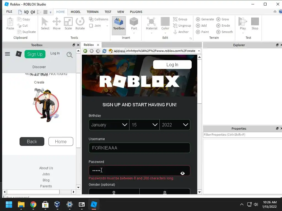
Task: Switch to the TEST ribbon tab
Action: pos(108,12)
